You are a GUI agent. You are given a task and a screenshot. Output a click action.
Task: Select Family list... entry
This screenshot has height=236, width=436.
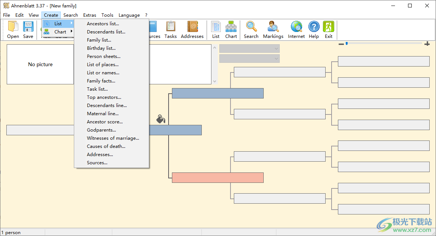click(99, 40)
